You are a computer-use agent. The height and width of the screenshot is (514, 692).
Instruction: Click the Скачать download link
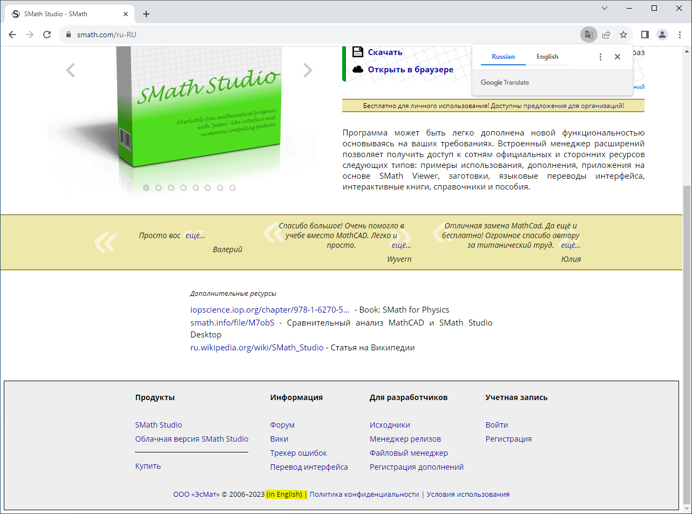385,52
